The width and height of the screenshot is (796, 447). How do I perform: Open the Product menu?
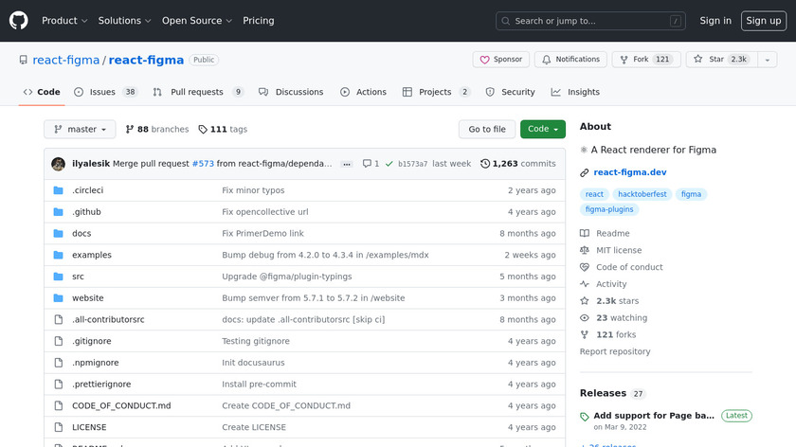[x=64, y=21]
